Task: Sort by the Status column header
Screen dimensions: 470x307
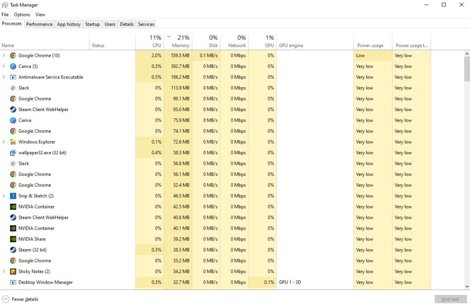Action: pos(112,41)
